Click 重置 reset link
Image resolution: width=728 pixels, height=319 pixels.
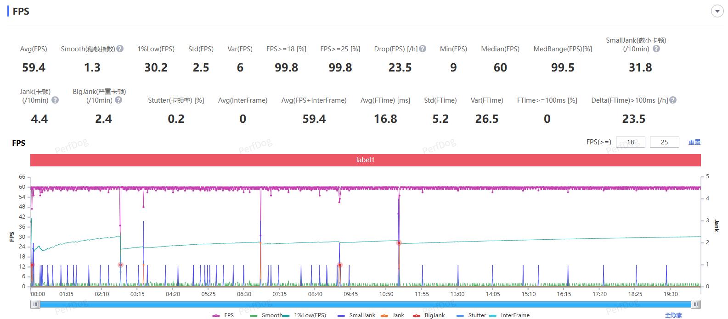pyautogui.click(x=694, y=142)
